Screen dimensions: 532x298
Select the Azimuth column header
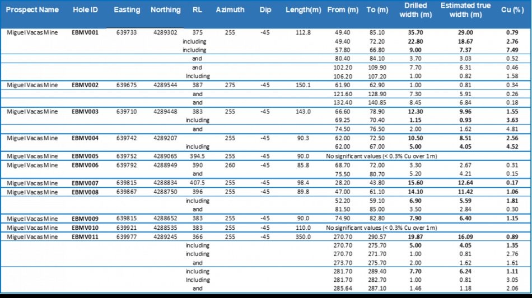[230, 10]
